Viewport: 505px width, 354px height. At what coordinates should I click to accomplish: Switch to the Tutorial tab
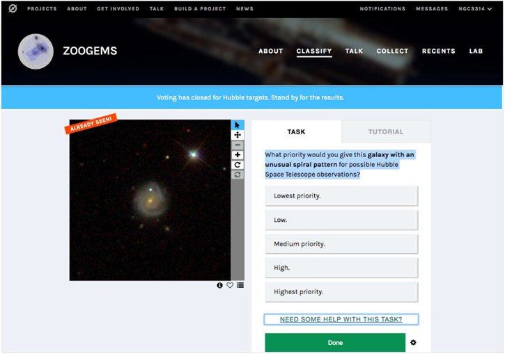click(x=385, y=131)
